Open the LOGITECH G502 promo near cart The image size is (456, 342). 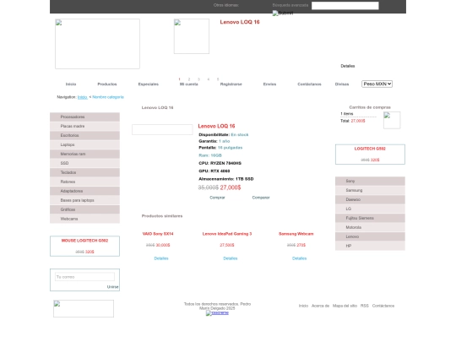pos(370,149)
